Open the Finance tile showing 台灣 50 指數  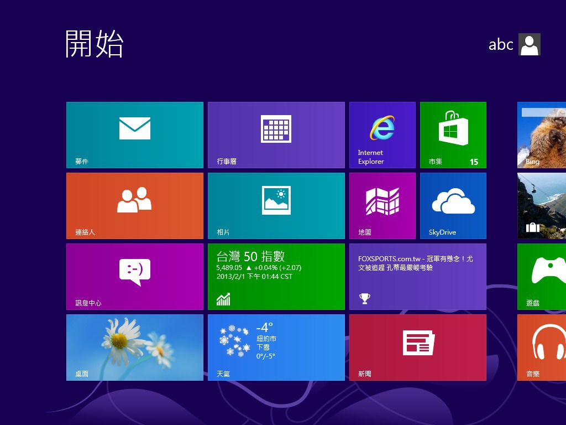tap(276, 277)
